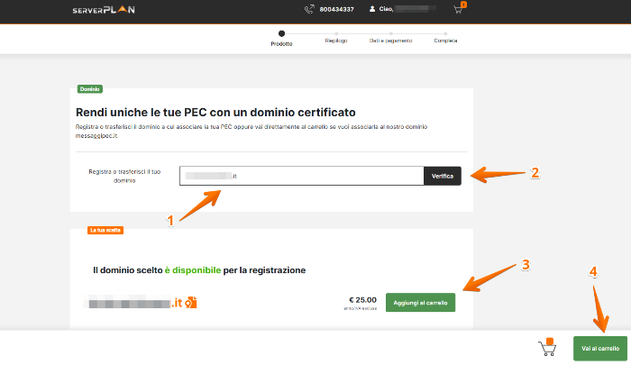Open the cart icon in header
Screen dimensions: 631x365
click(459, 10)
